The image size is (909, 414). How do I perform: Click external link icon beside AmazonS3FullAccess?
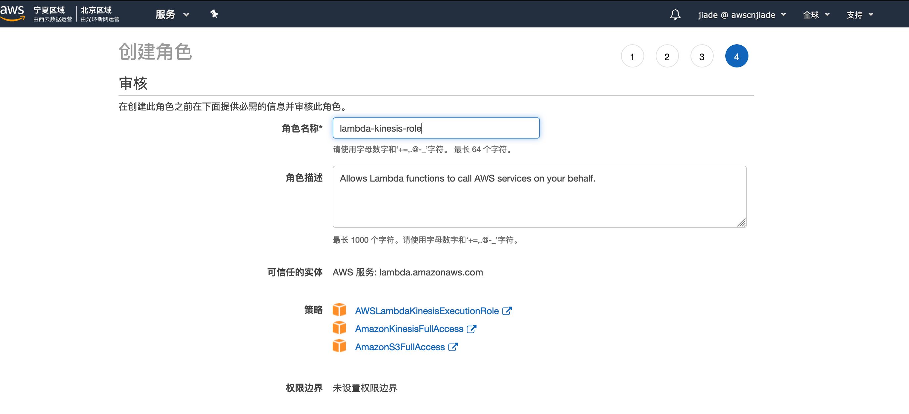pos(453,347)
